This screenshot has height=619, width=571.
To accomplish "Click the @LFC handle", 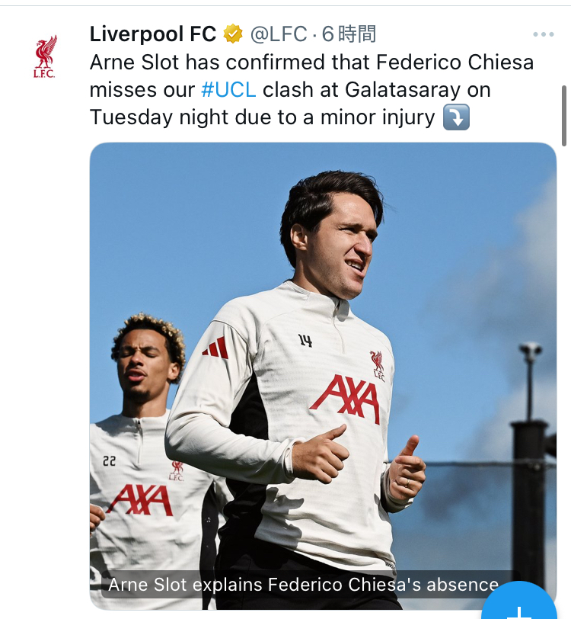I will pyautogui.click(x=279, y=34).
